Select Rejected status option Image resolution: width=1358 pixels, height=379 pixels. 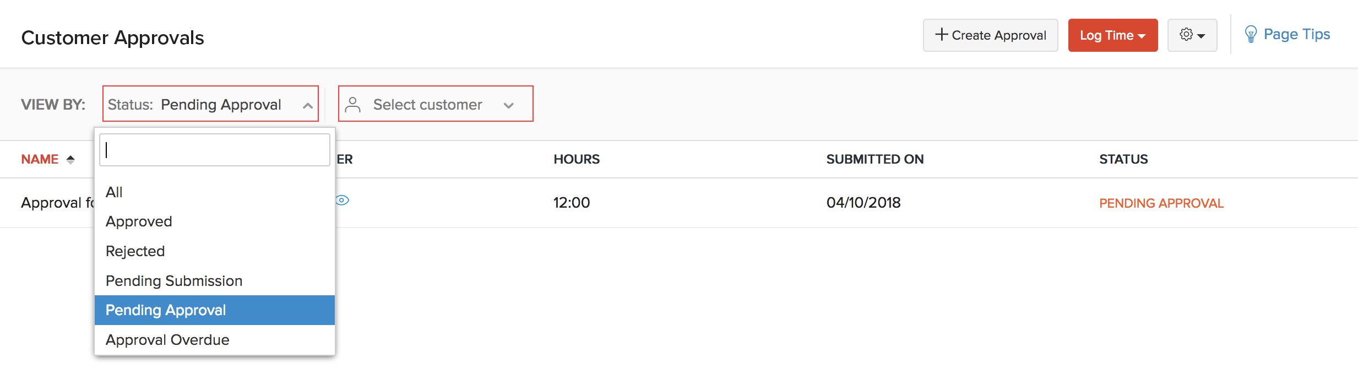(135, 251)
